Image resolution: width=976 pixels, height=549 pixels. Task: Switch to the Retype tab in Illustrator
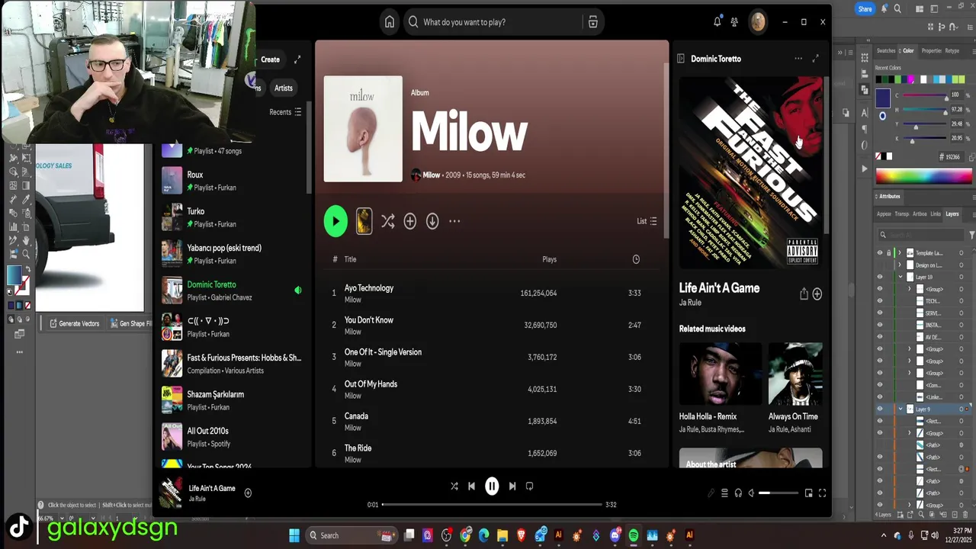(952, 51)
